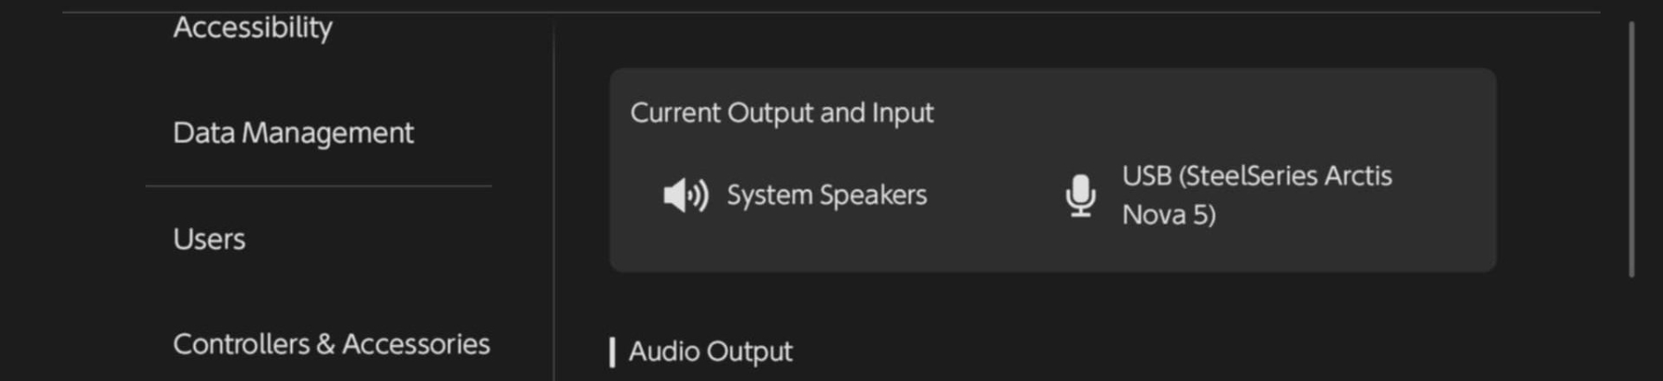
Task: Open Data Management in the sidebar
Action: click(293, 133)
